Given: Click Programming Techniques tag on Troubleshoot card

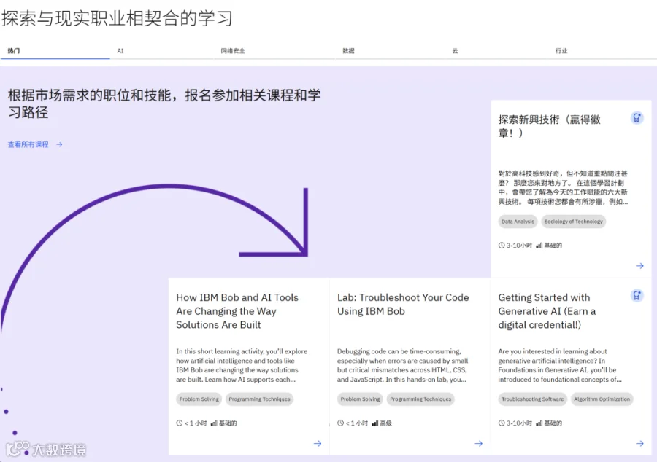Looking at the screenshot, I should coord(420,399).
